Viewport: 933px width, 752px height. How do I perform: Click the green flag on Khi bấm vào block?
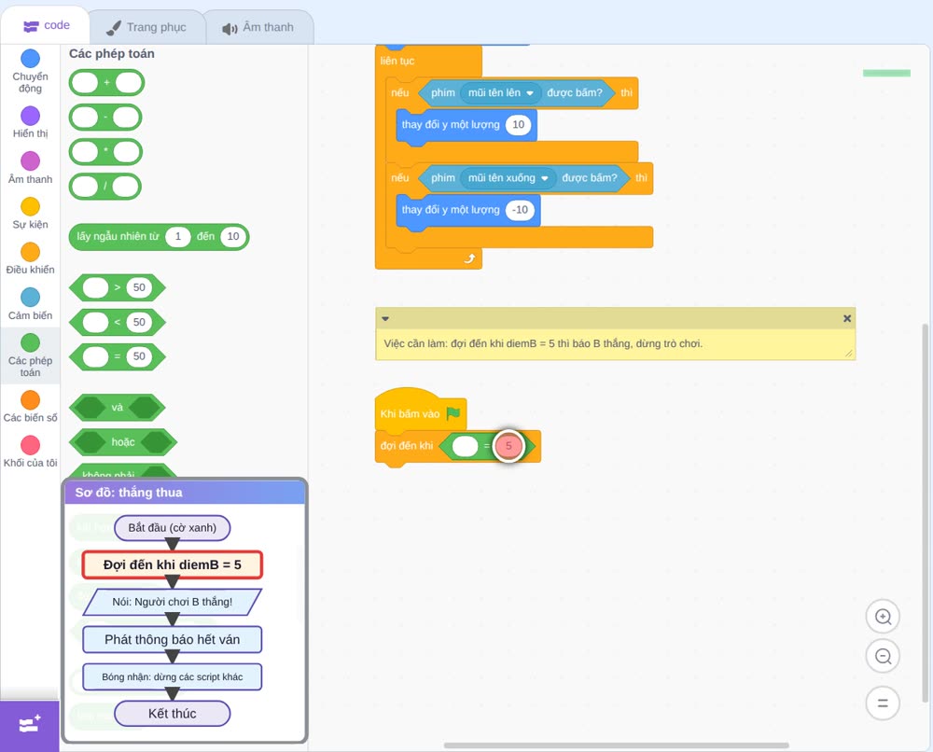[x=453, y=413]
